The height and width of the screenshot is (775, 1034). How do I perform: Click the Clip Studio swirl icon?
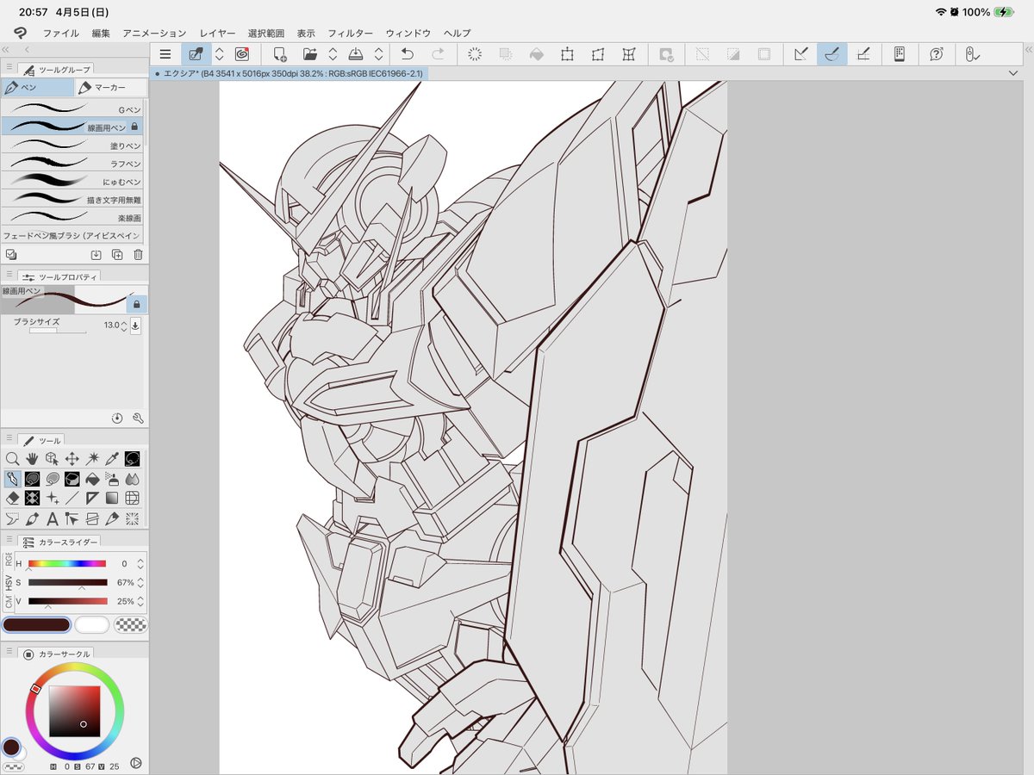click(242, 54)
